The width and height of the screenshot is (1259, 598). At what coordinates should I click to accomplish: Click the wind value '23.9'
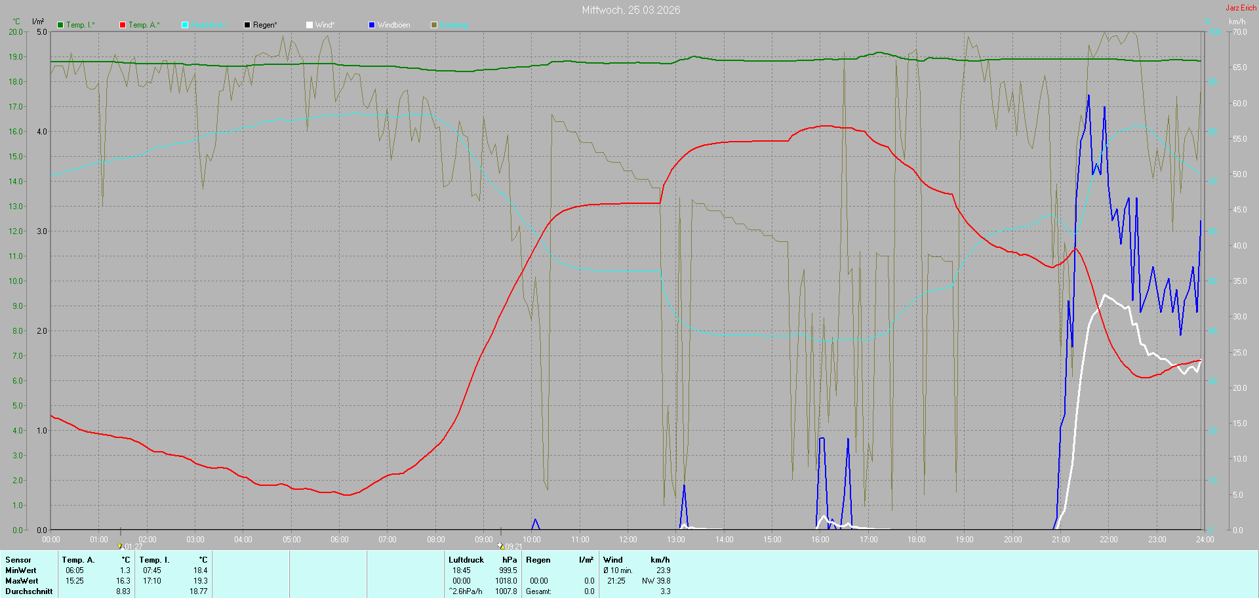pyautogui.click(x=664, y=570)
